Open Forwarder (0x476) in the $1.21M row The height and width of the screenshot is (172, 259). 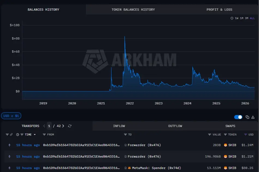(x=144, y=156)
